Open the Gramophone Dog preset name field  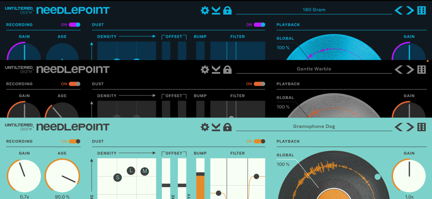click(x=314, y=127)
